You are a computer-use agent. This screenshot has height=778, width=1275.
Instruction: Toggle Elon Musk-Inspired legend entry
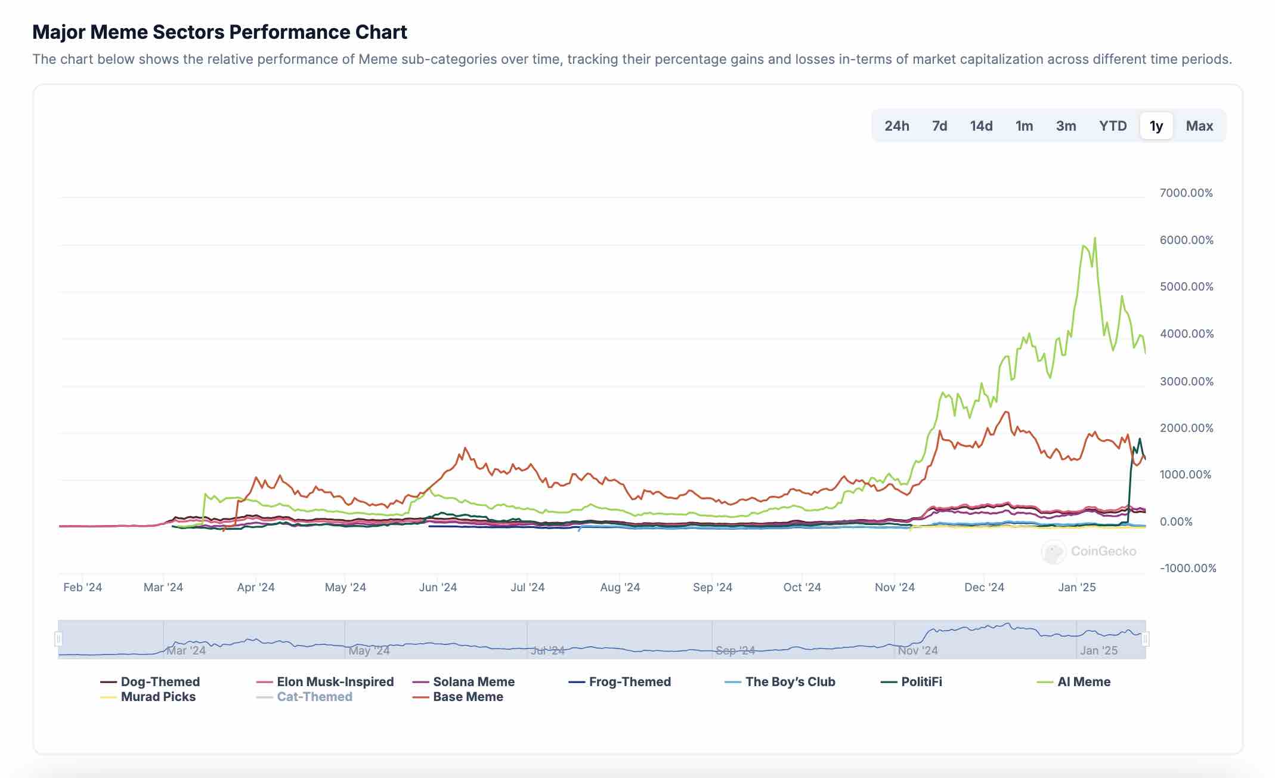pyautogui.click(x=325, y=681)
